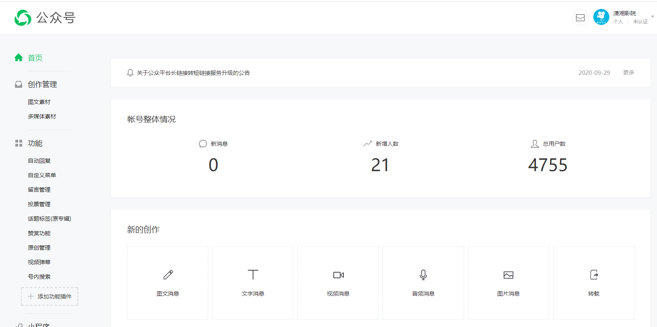Screen dimensions: 657x327
Task: Open account dropdown arrow beside 潇湘影院
Action: [652, 17]
